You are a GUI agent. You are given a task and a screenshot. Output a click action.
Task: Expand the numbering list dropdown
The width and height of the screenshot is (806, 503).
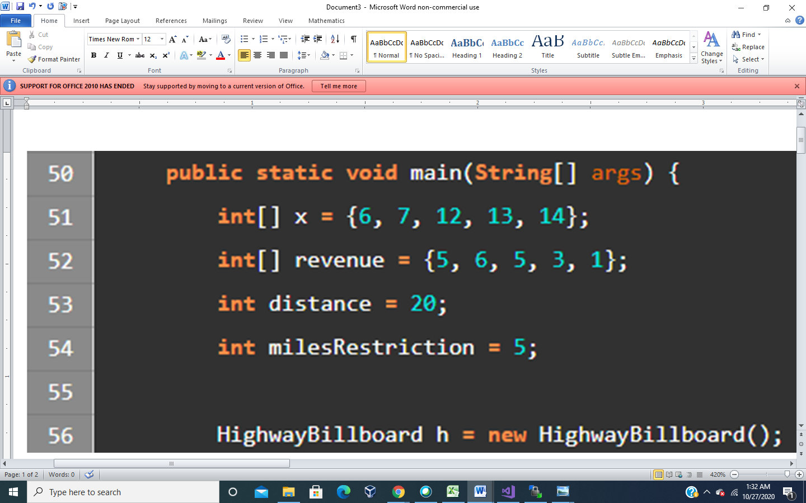273,39
